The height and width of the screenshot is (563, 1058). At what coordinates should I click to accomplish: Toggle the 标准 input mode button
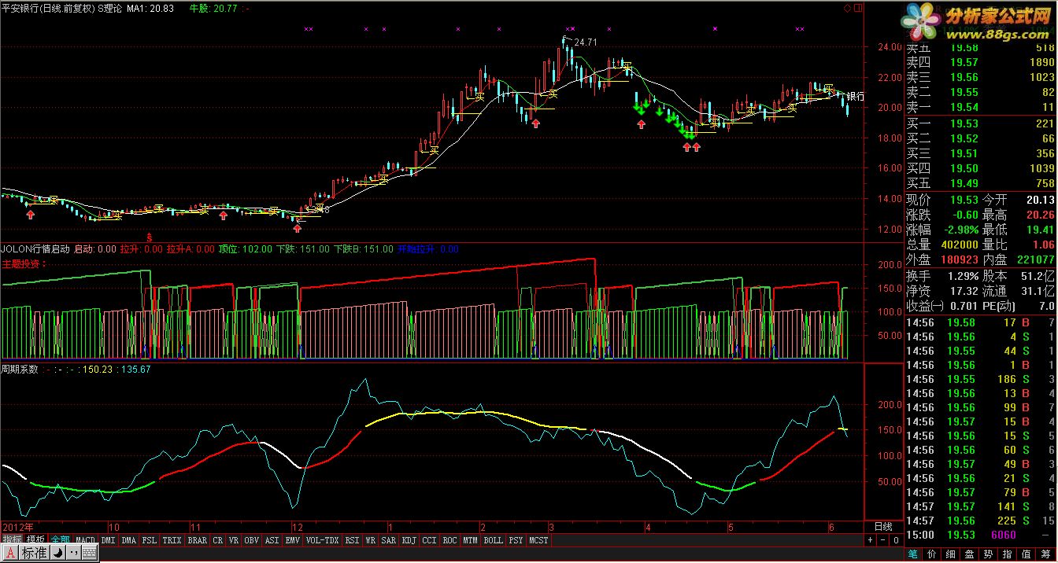pyautogui.click(x=34, y=554)
